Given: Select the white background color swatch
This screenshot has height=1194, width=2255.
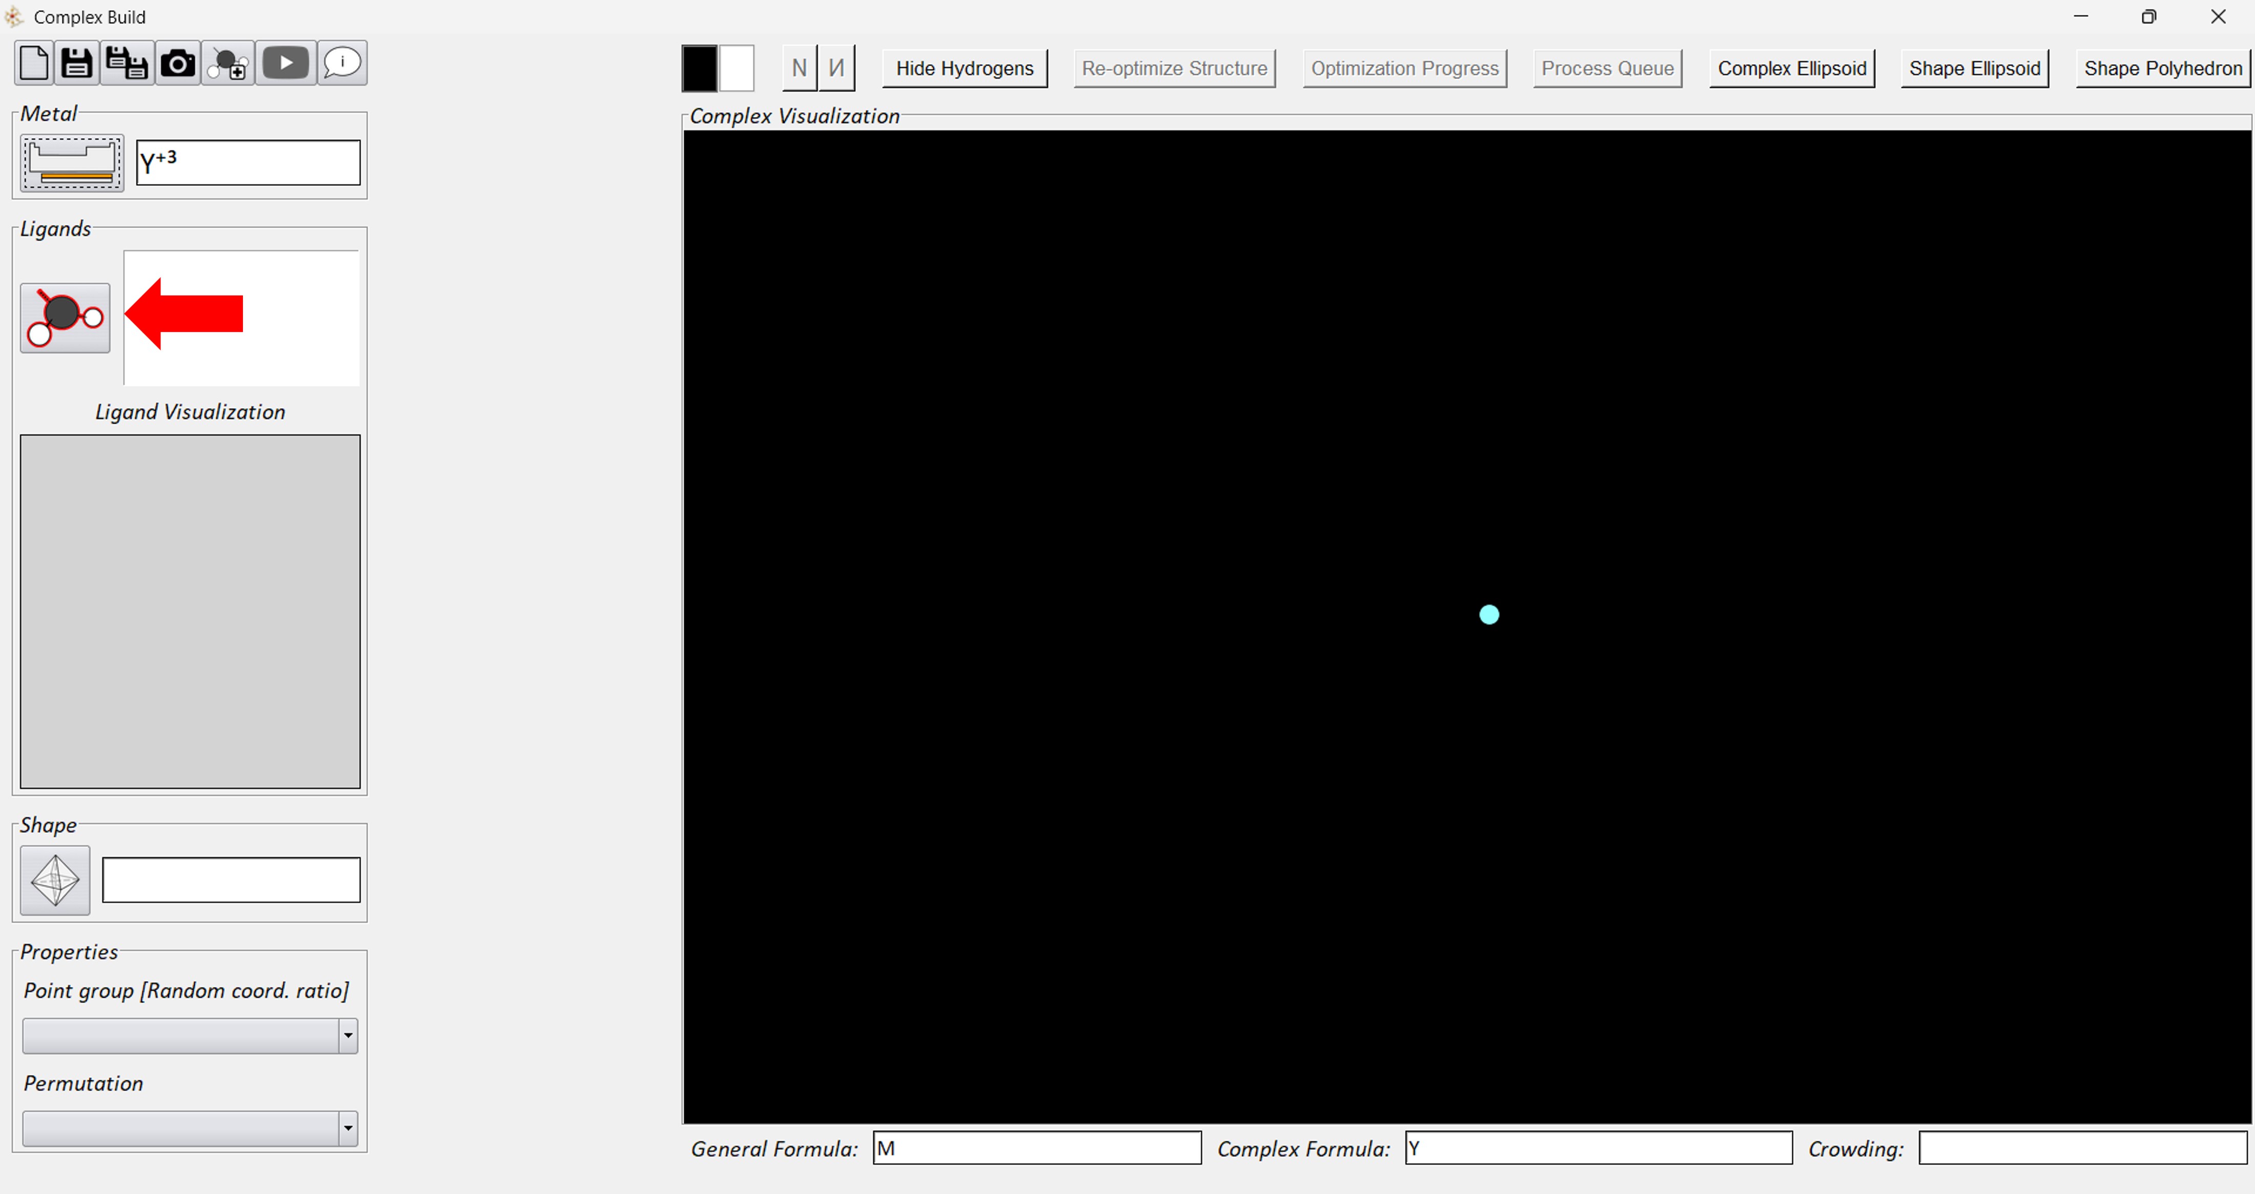Looking at the screenshot, I should click(737, 68).
